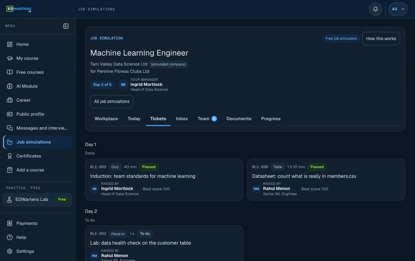The image size is (415, 261).
Task: Expand the AS account dropdown
Action: click(398, 9)
